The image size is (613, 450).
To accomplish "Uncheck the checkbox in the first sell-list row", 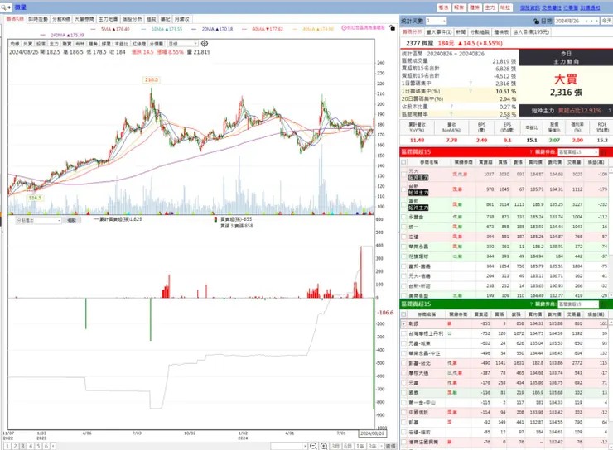I will (404, 323).
